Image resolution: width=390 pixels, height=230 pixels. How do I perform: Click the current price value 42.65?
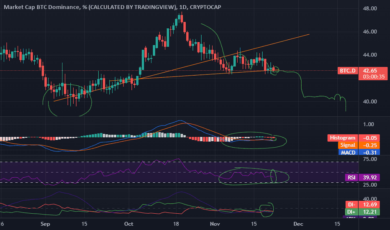[369, 71]
